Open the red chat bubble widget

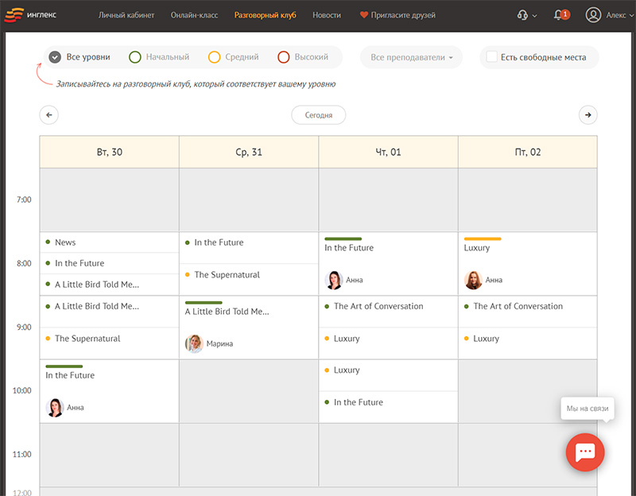[x=585, y=451]
